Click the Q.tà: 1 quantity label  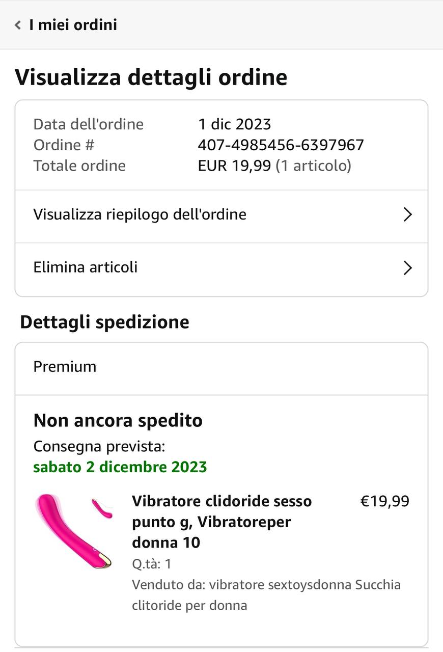tap(152, 564)
